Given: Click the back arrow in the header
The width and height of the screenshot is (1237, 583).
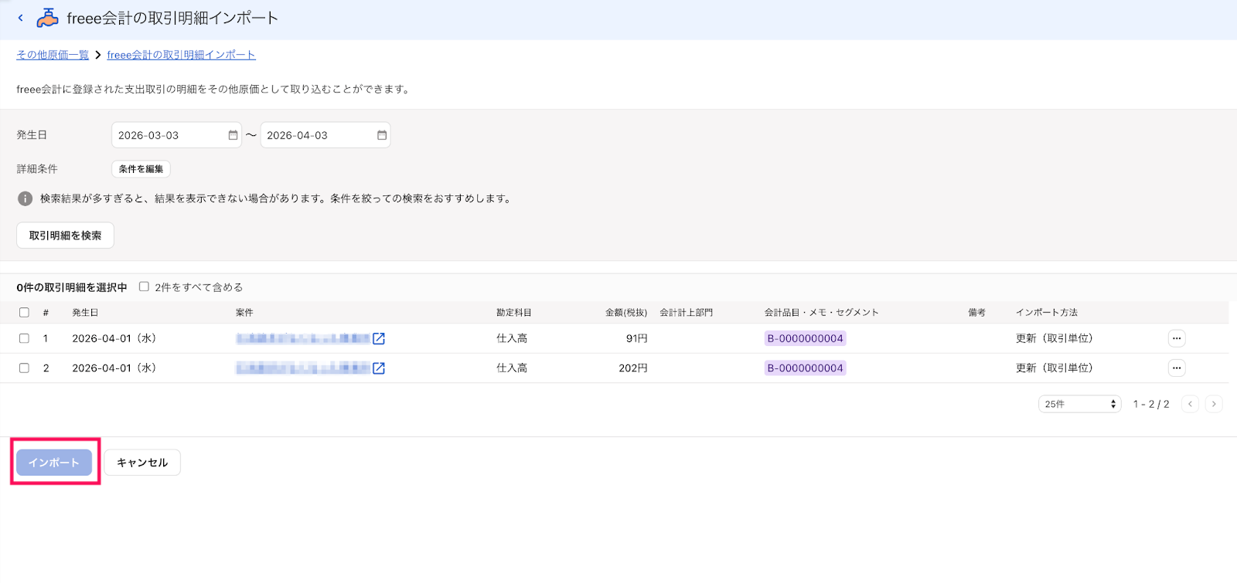Looking at the screenshot, I should coord(21,18).
